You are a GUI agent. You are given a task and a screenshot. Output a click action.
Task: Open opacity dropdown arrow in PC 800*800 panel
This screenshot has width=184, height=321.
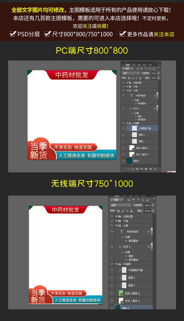158,73
